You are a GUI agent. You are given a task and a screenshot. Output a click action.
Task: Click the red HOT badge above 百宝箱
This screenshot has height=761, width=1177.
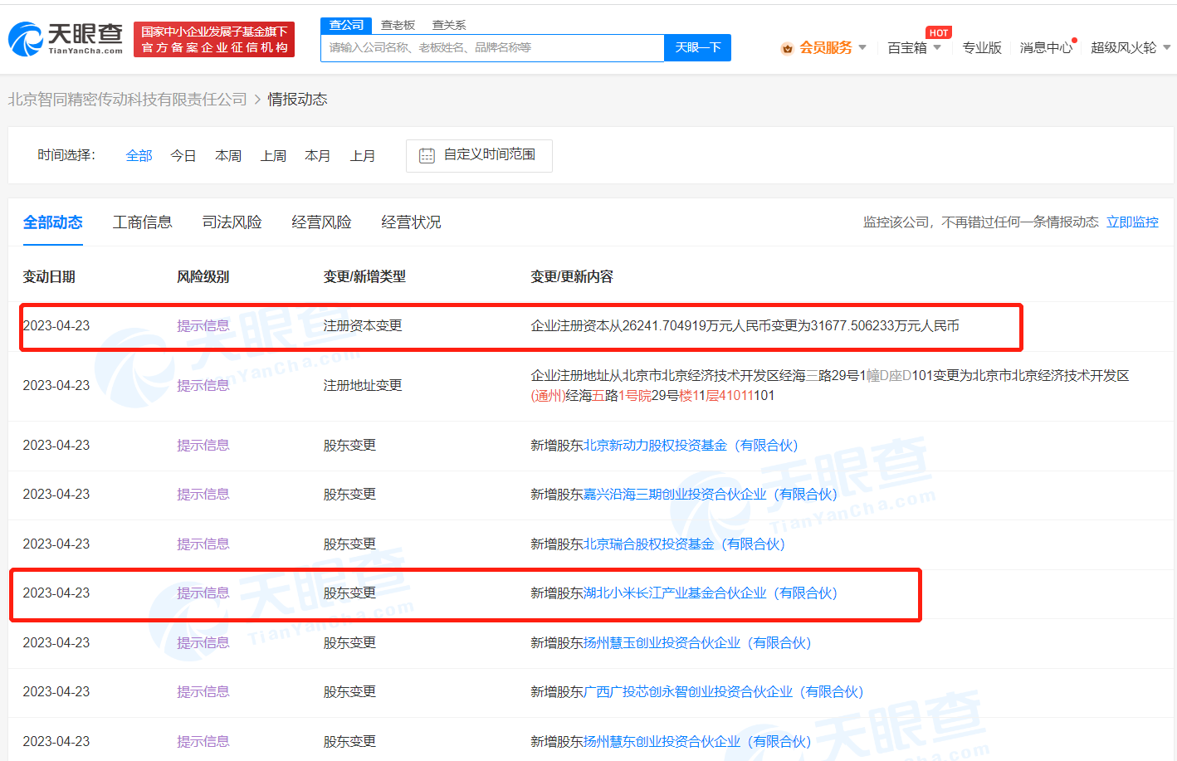[939, 32]
